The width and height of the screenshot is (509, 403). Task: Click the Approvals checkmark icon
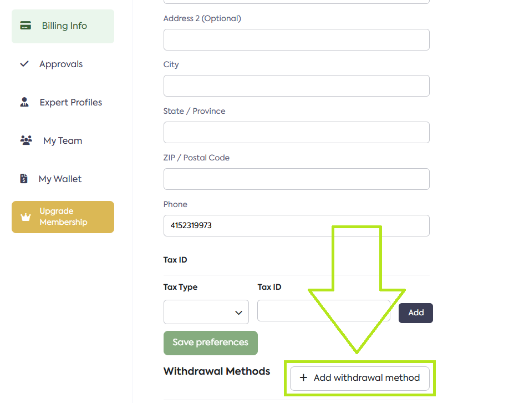24,64
